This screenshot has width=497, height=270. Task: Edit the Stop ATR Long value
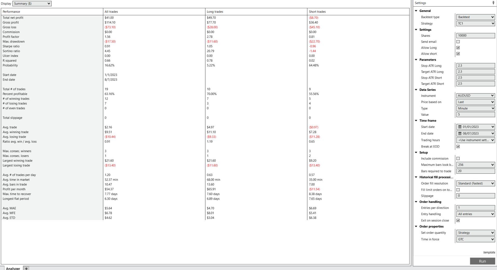point(475,65)
